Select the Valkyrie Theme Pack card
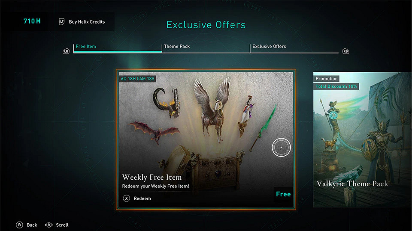 (362, 139)
